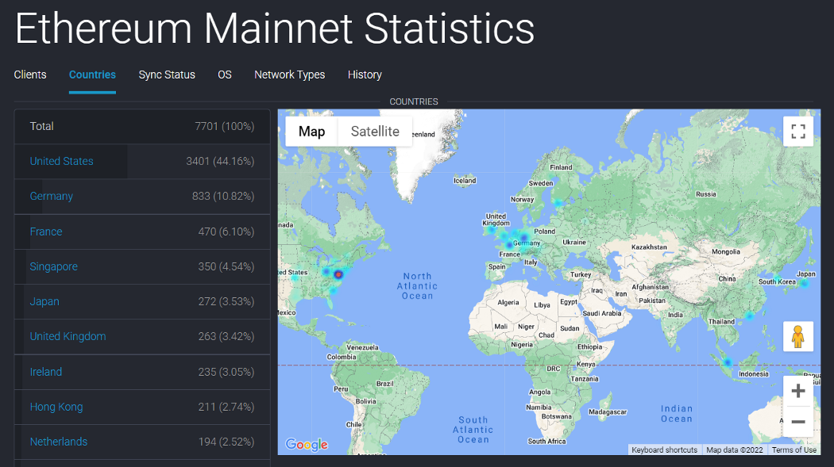The width and height of the screenshot is (834, 467).
Task: Select the Countries tab
Action: pos(92,75)
